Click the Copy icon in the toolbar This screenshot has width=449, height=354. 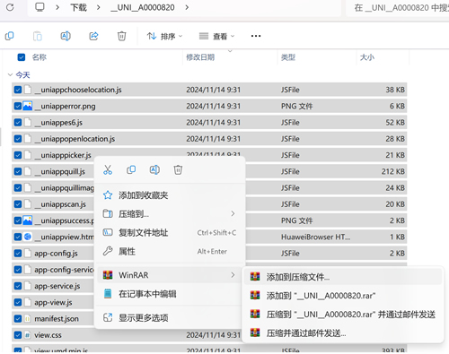10,36
